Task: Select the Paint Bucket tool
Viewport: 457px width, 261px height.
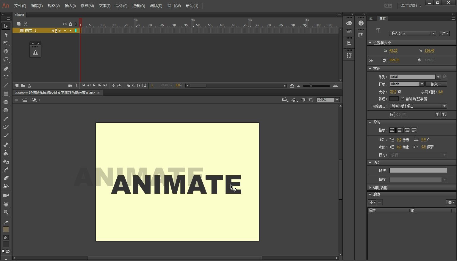Action: pos(6,153)
